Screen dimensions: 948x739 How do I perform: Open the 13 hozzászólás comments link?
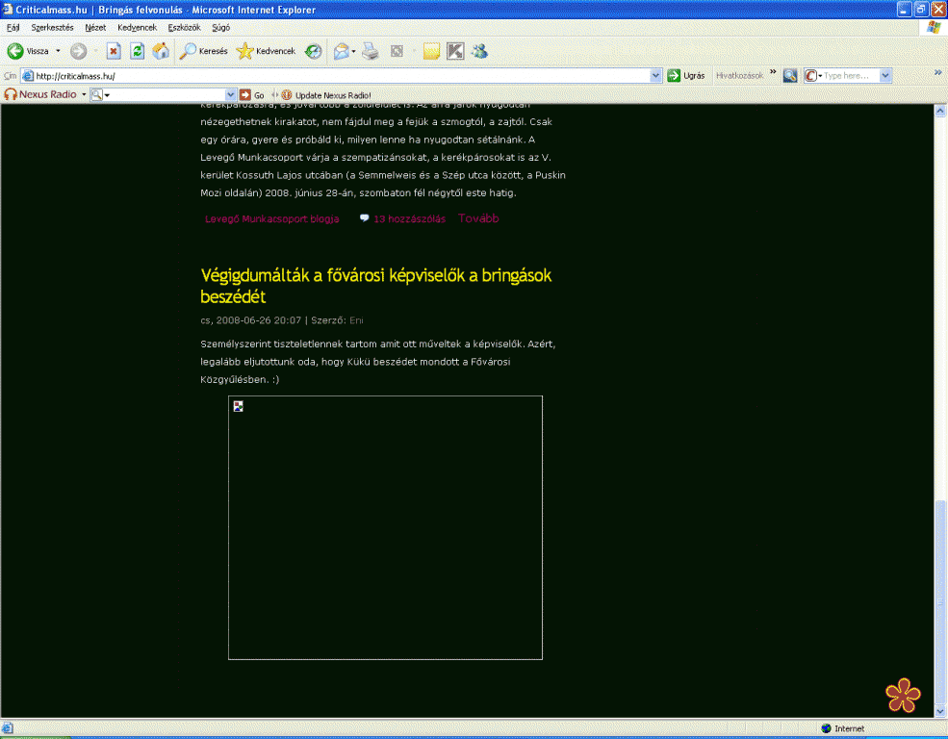409,218
